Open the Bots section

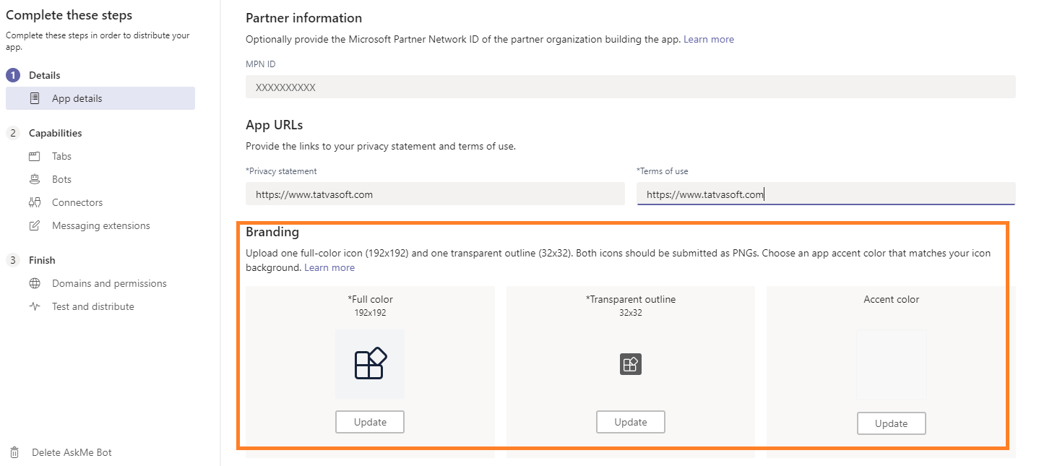[61, 179]
